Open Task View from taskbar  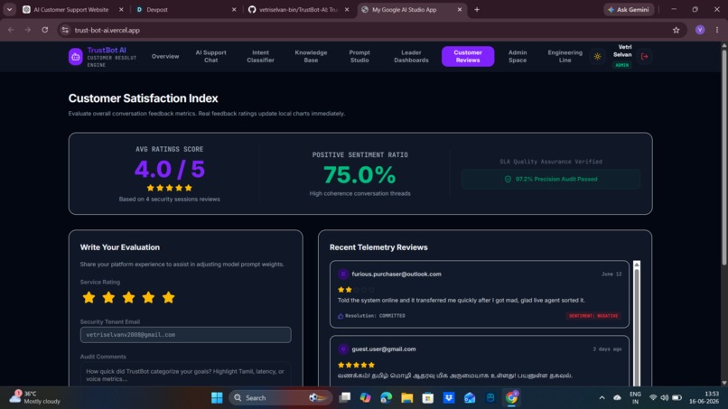(344, 398)
